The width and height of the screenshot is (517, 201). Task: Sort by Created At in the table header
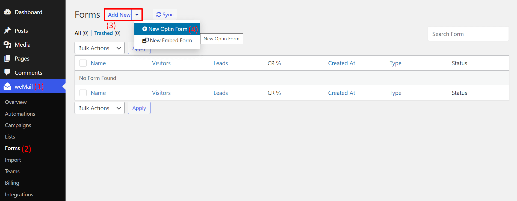342,63
